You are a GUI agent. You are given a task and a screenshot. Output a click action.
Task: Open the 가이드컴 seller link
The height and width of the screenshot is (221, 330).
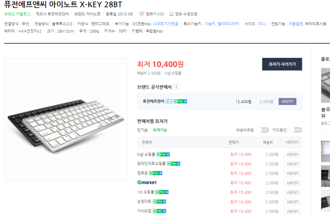click(144, 211)
